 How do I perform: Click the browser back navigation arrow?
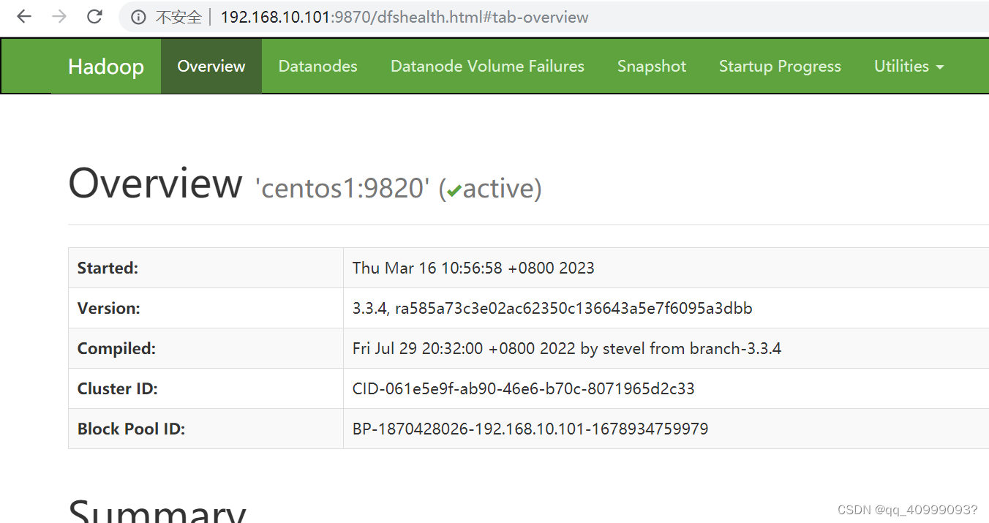pos(24,17)
